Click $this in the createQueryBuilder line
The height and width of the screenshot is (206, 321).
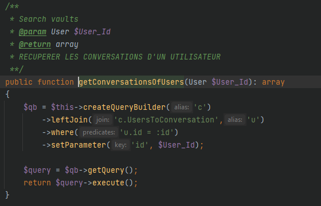click(62, 108)
